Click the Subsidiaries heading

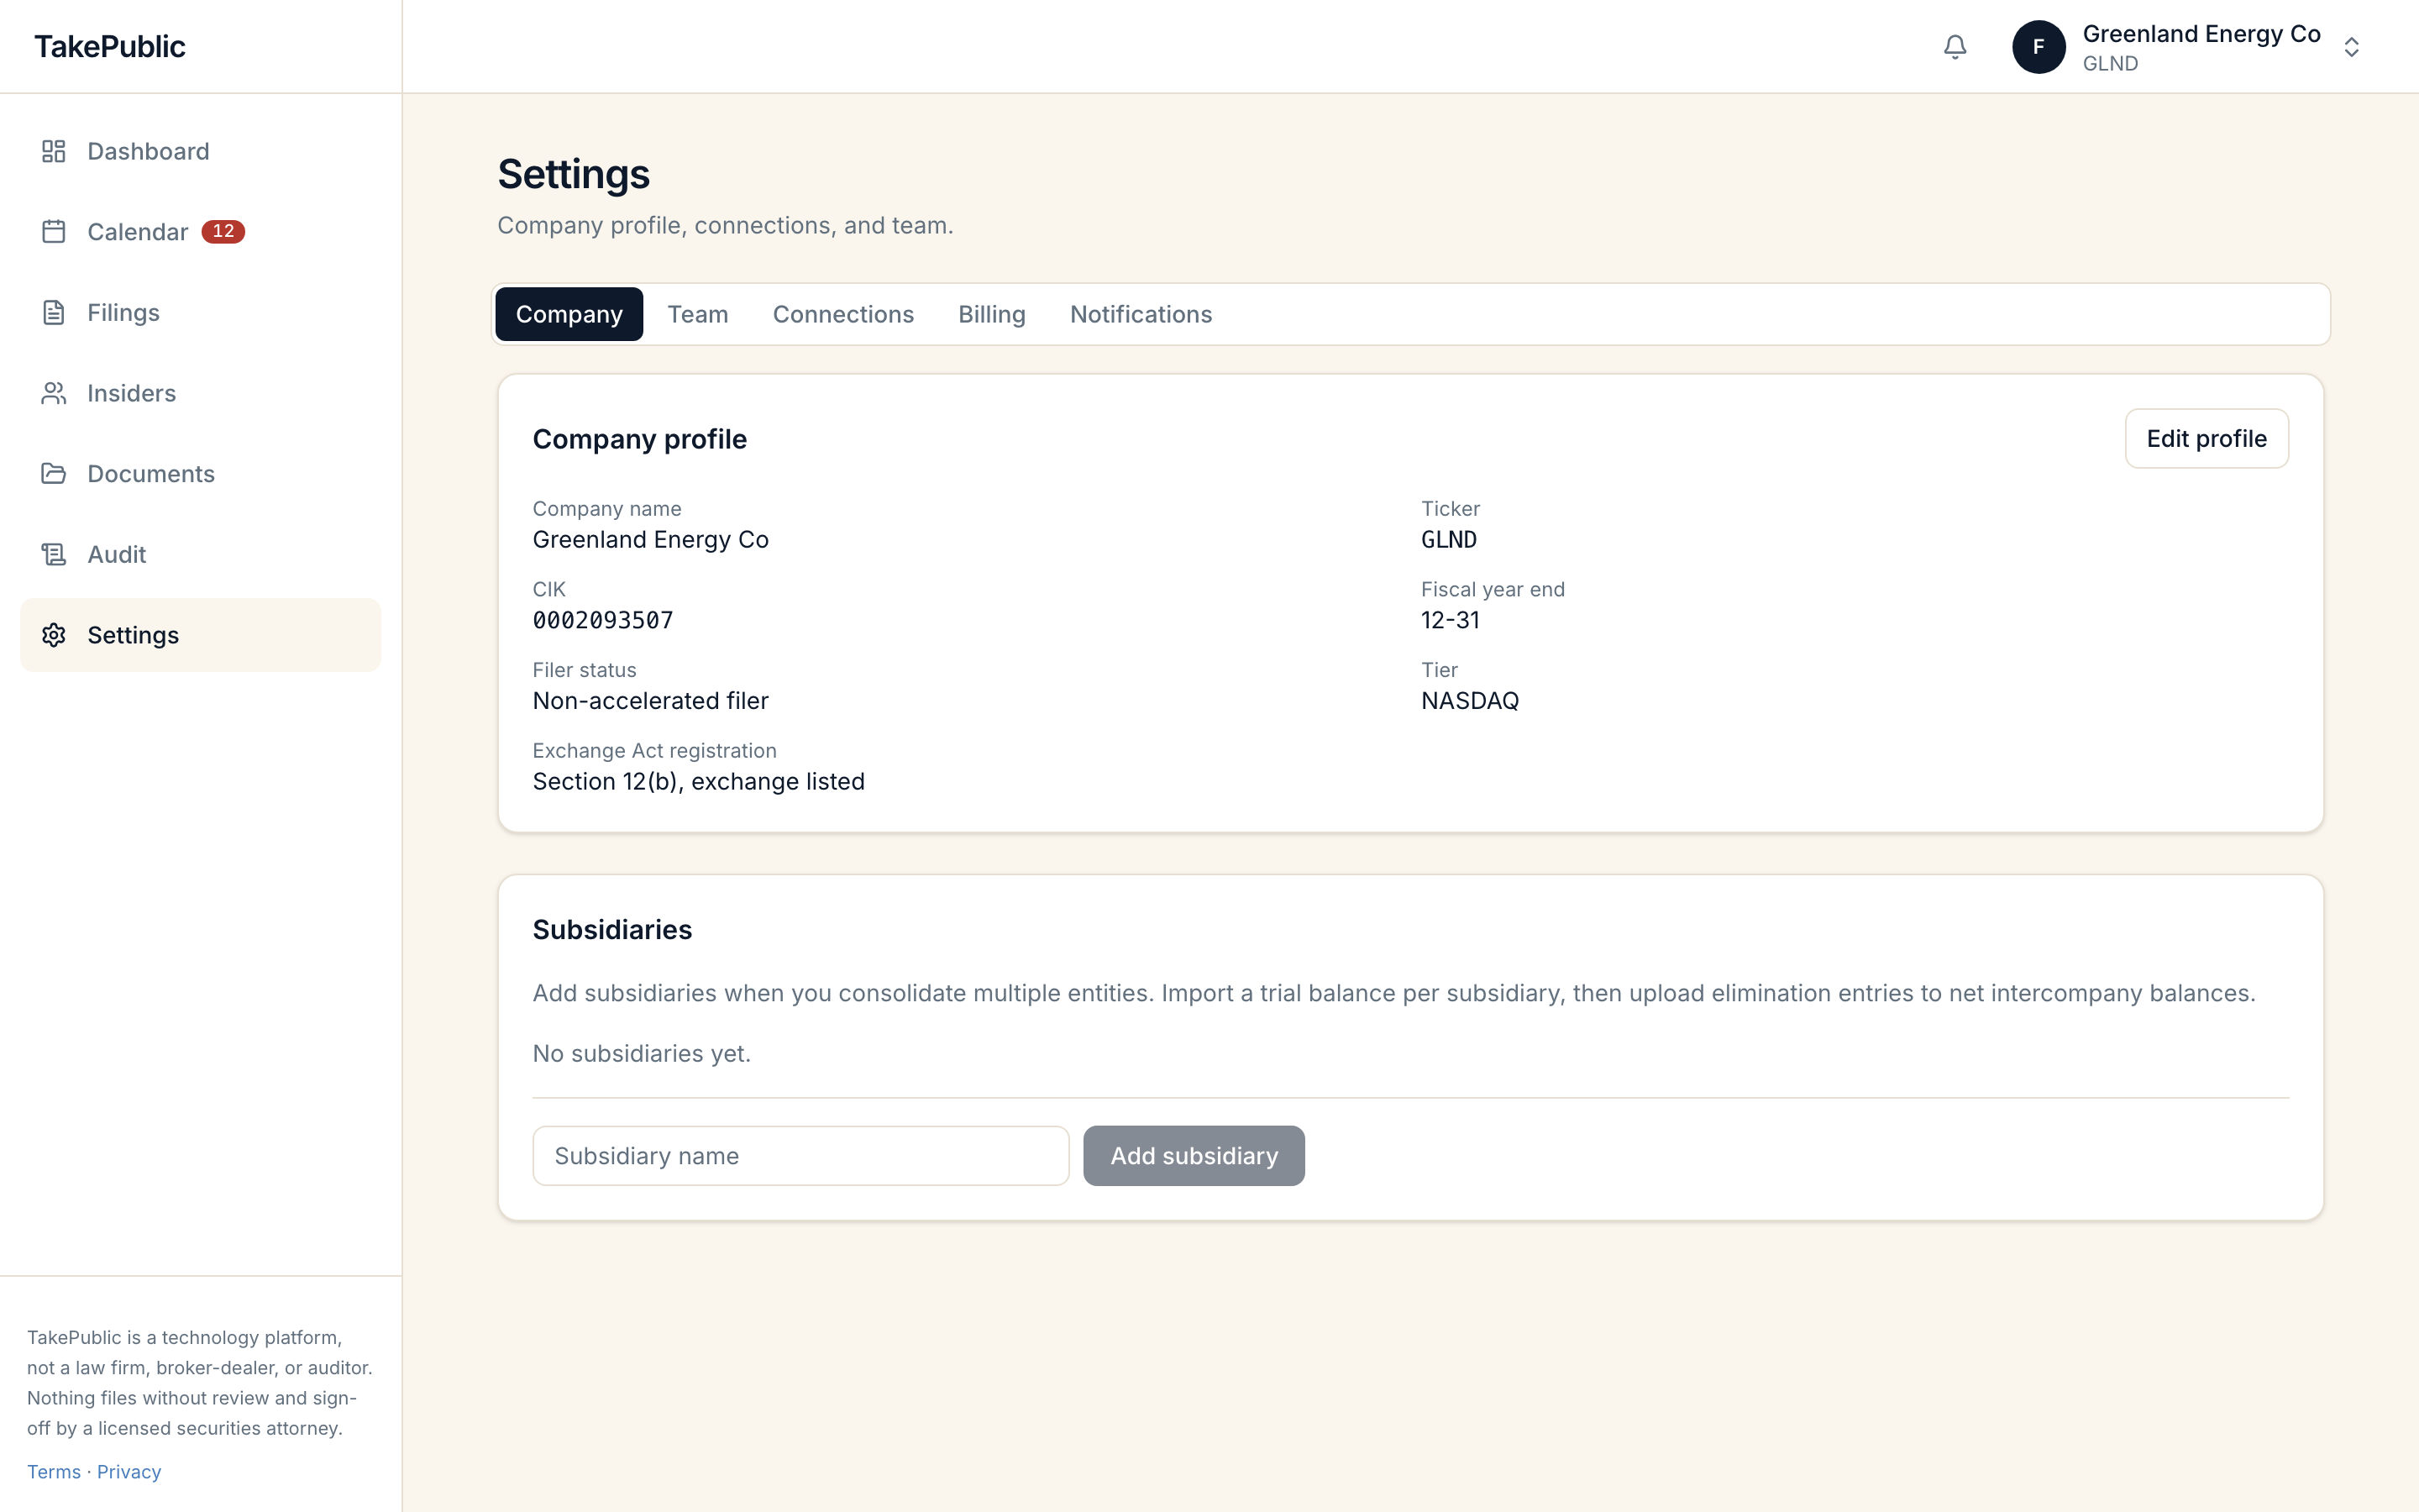click(611, 930)
